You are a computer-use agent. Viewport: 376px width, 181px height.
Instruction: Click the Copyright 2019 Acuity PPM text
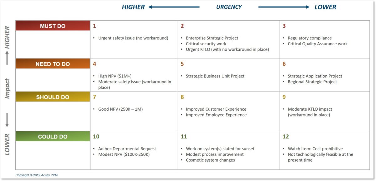tap(37, 175)
